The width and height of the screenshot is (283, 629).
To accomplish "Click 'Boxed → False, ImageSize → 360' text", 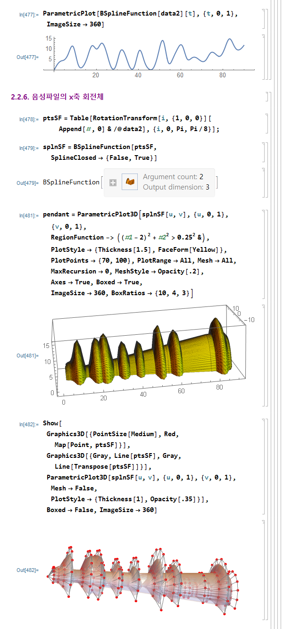I will [101, 510].
